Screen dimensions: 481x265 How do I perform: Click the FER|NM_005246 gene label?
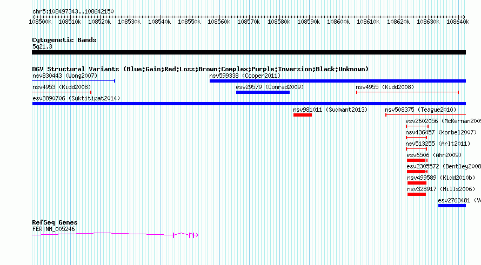tap(54, 229)
